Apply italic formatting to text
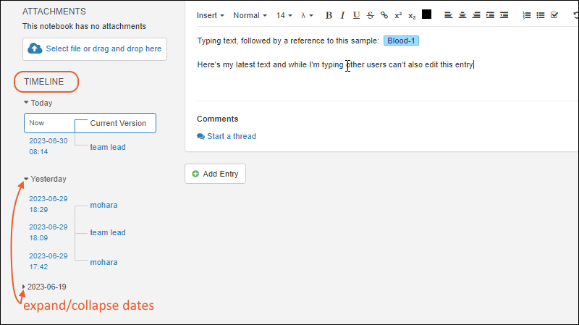 click(342, 15)
